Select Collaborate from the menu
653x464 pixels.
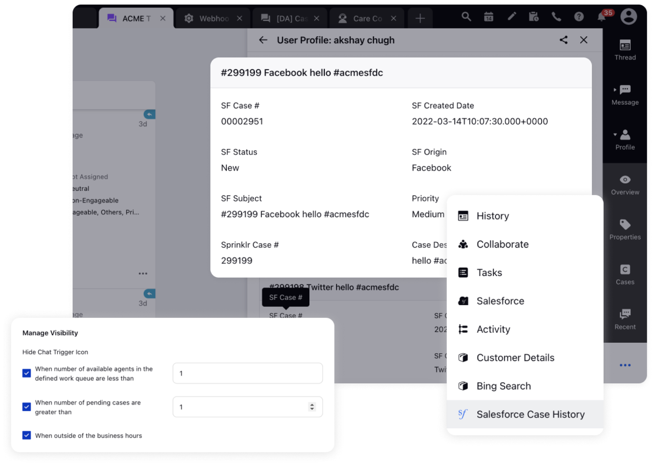click(x=525, y=244)
